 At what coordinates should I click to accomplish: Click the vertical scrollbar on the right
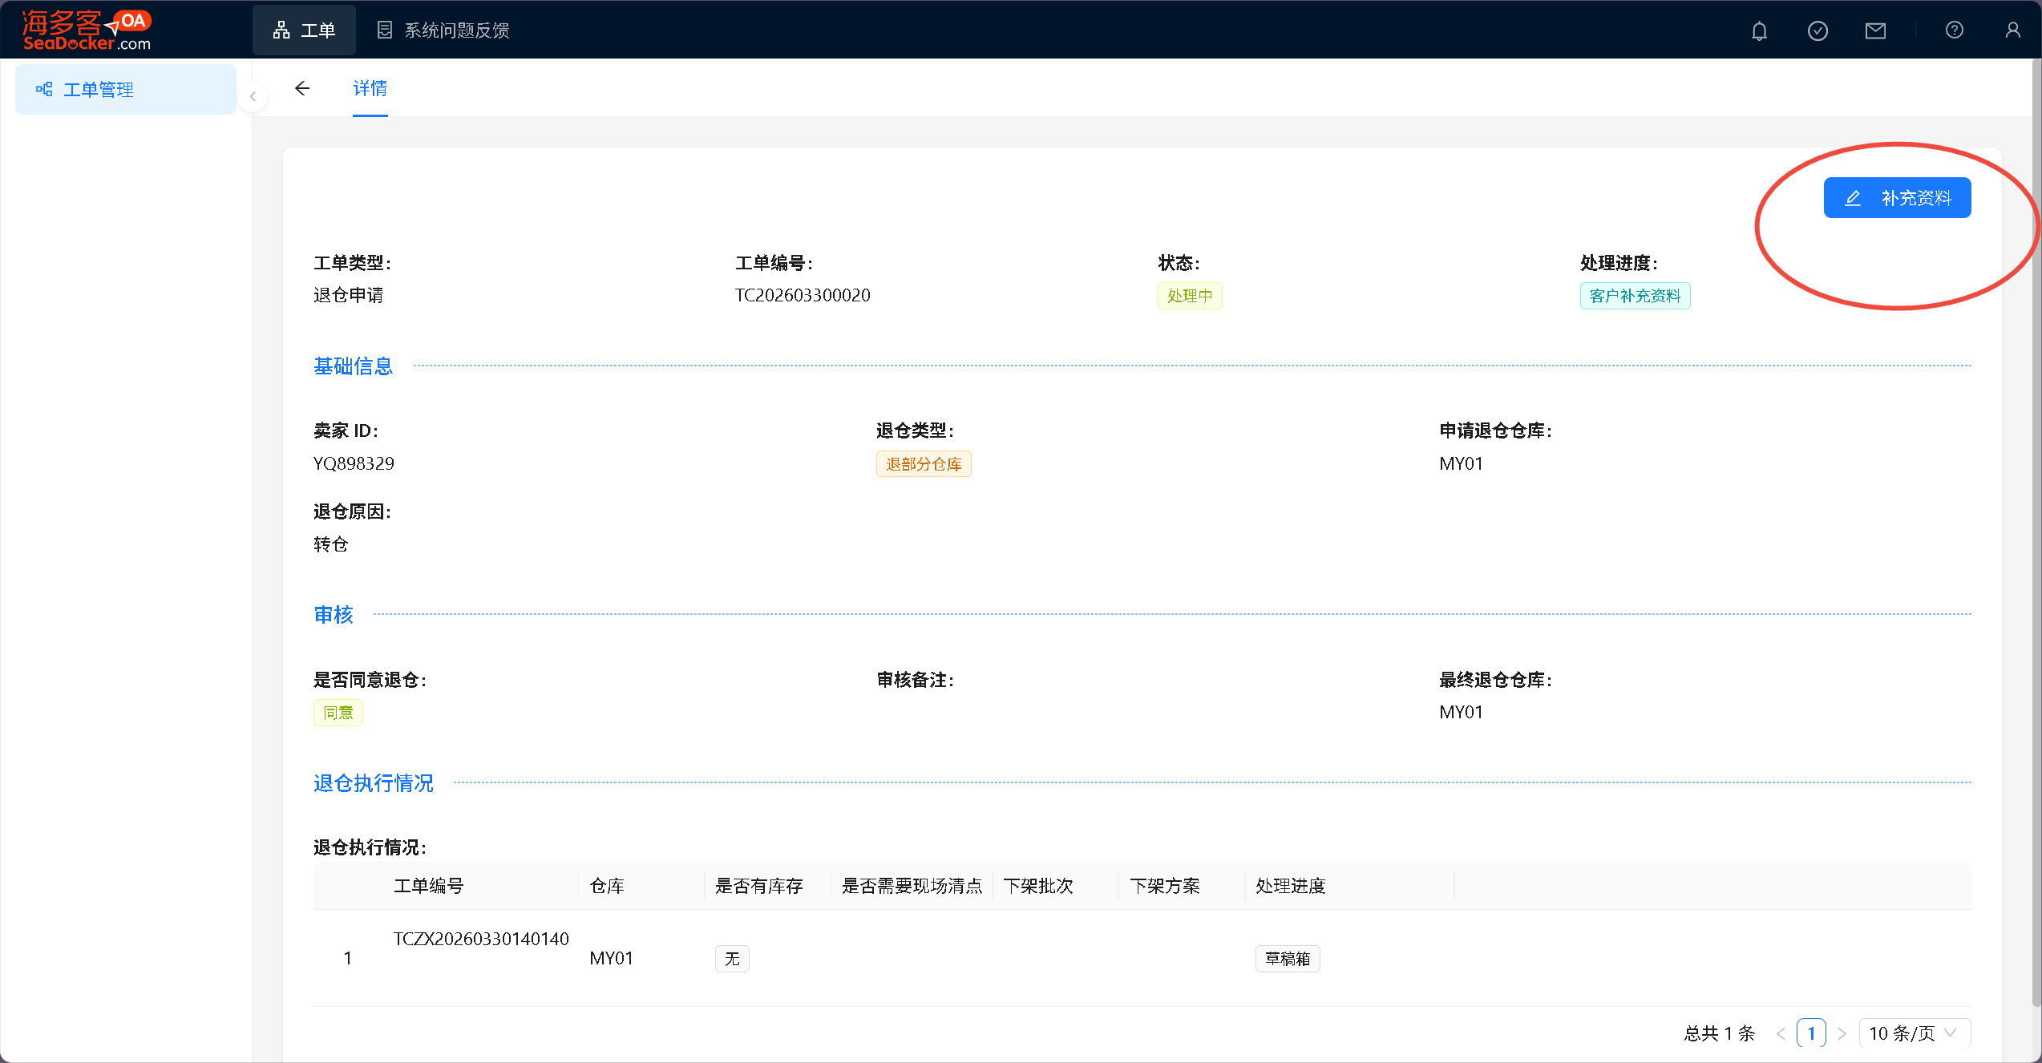coord(2036,529)
